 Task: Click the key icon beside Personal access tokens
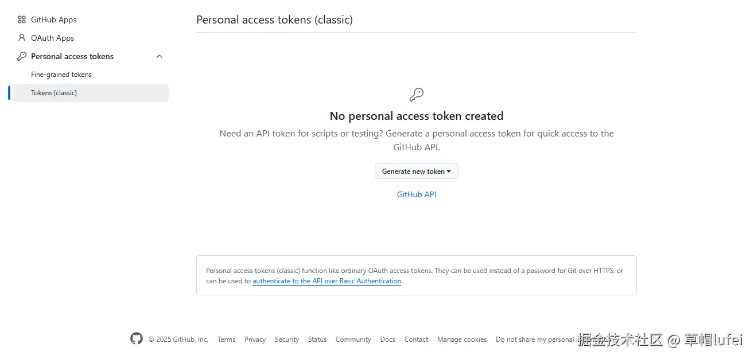[22, 56]
